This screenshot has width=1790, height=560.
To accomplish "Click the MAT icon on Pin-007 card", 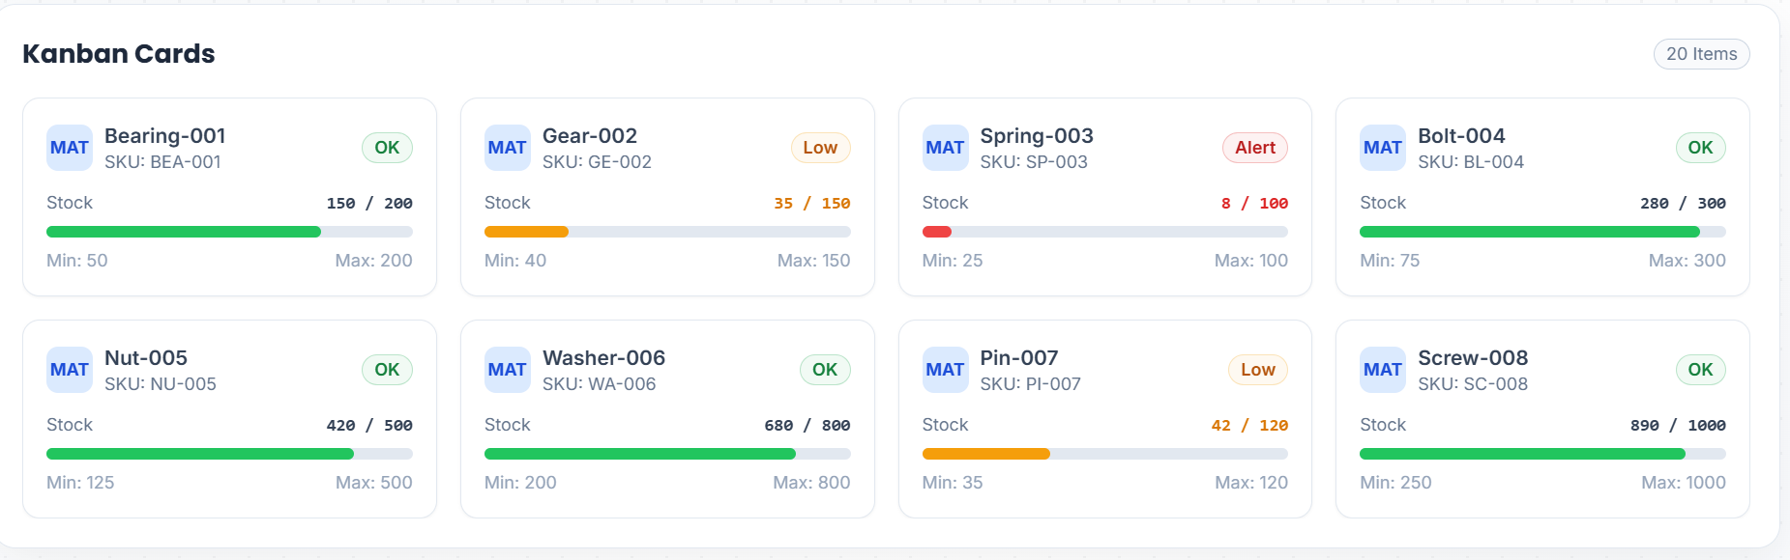I will [x=945, y=370].
